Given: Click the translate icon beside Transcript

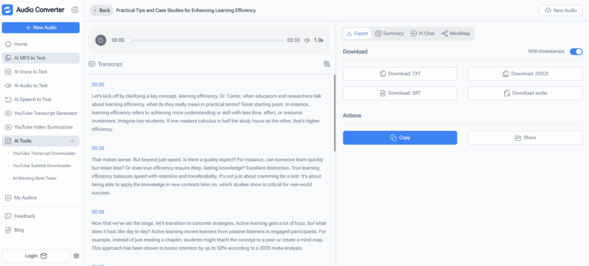Looking at the screenshot, I should (x=326, y=64).
